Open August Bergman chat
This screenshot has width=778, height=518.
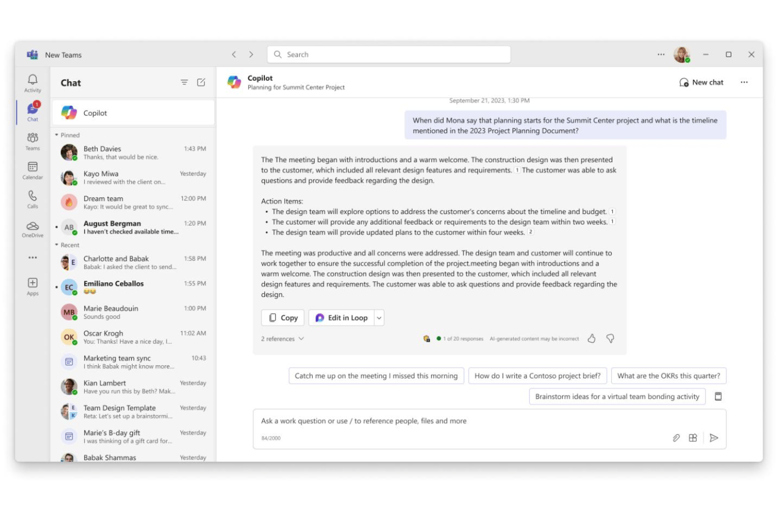133,227
